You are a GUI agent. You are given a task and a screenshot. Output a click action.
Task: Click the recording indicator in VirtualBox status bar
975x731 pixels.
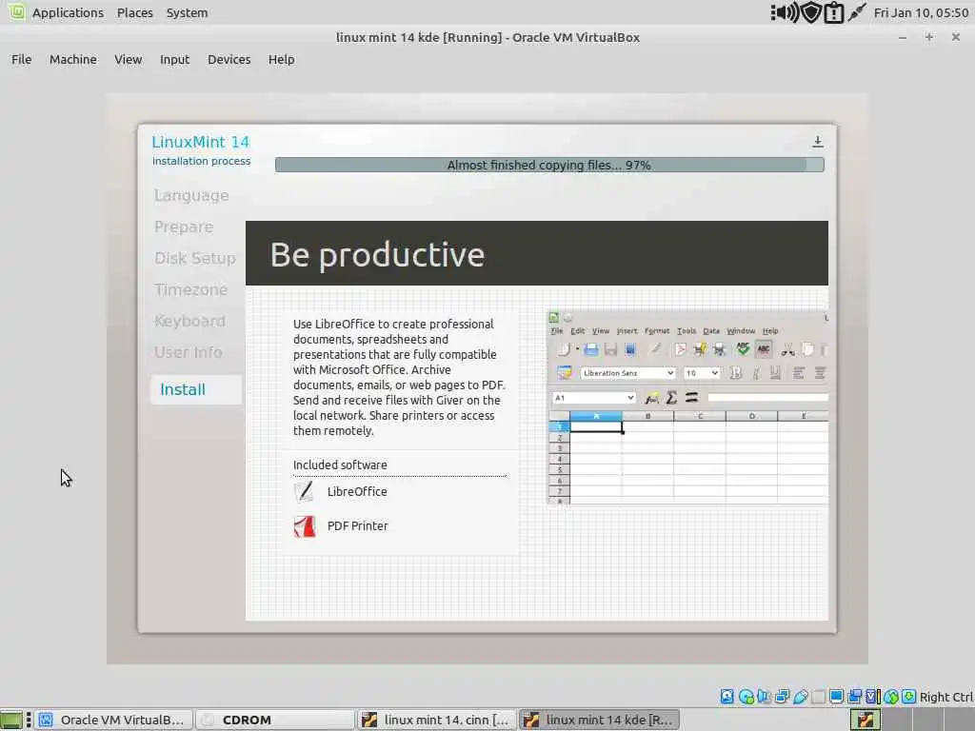tap(855, 696)
